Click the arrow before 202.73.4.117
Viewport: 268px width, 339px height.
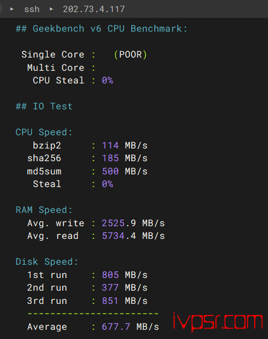51,9
